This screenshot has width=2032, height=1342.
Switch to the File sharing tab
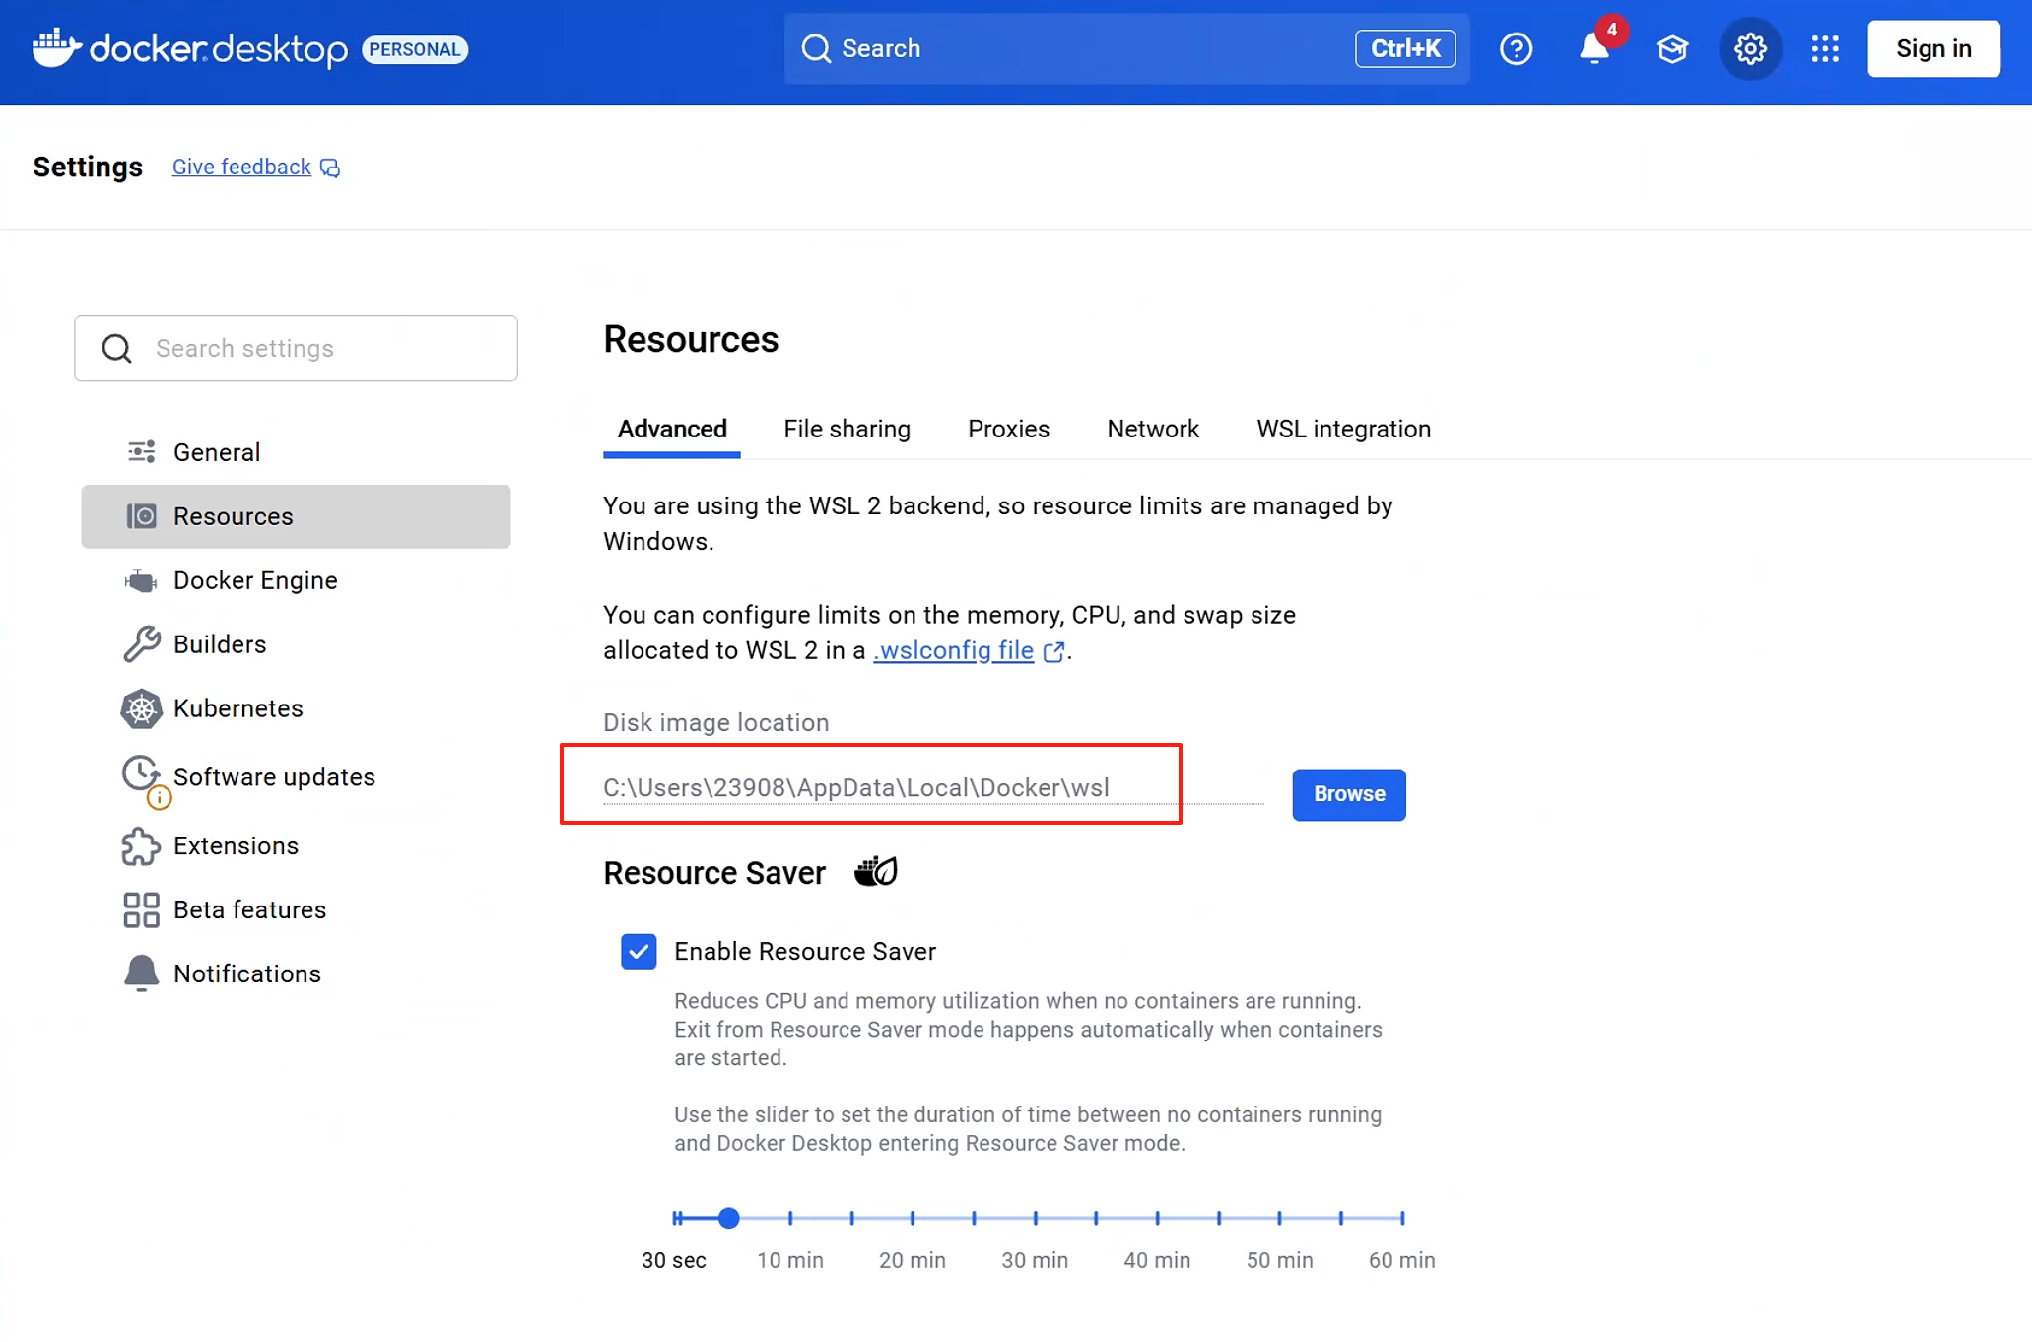click(847, 430)
